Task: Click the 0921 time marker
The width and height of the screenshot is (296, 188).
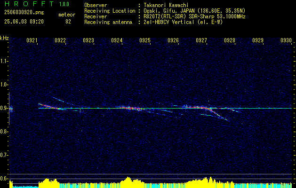Action: [32, 40]
